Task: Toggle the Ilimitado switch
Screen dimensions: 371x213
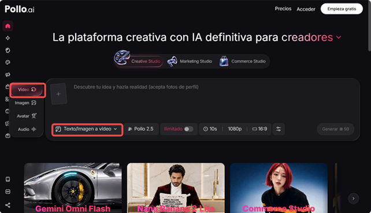Action: (x=188, y=129)
